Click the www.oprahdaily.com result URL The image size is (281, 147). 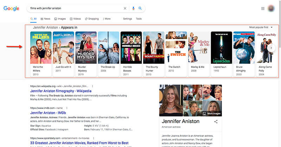point(60,138)
